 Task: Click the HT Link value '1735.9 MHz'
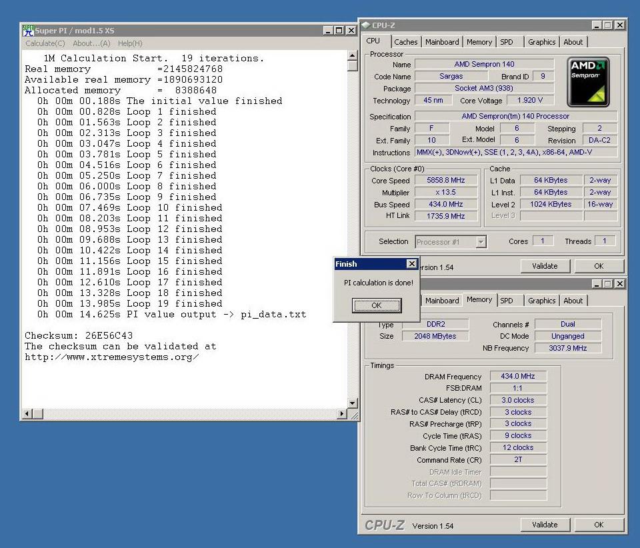pos(446,216)
